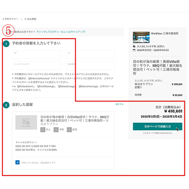Click the total price ¥ 410,601

pyautogui.click(x=173, y=111)
